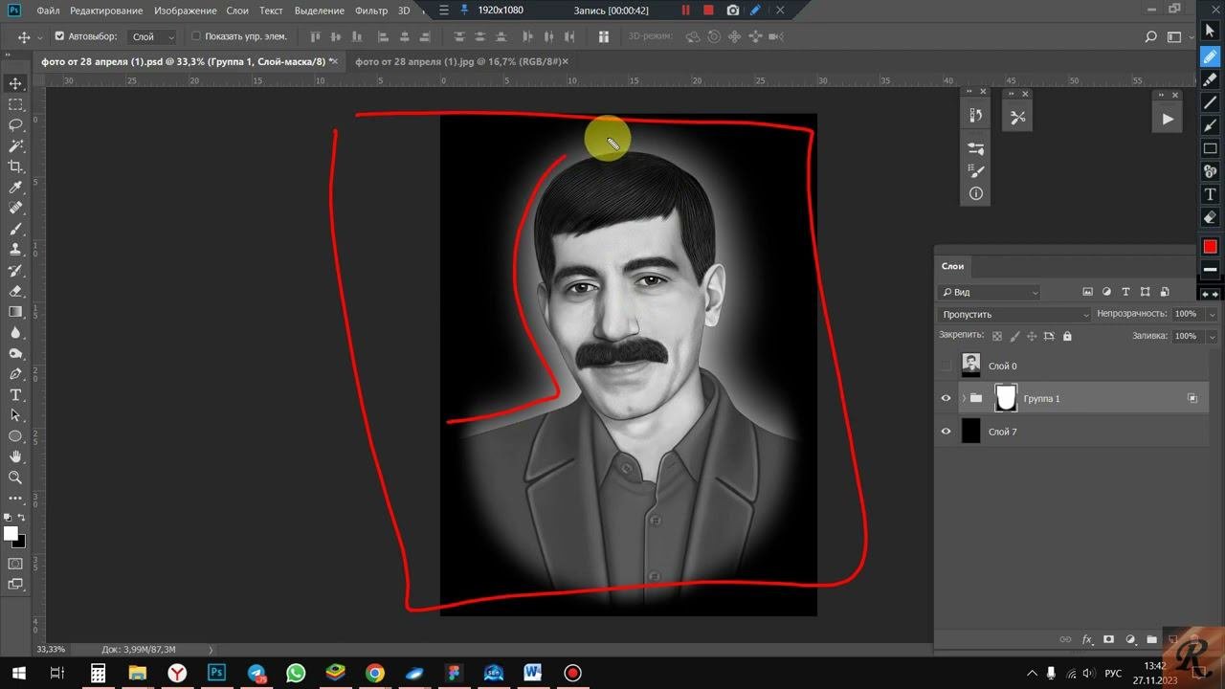Switch to the фото от 28 апреля (1).jpg tab
The image size is (1225, 689).
(x=456, y=61)
